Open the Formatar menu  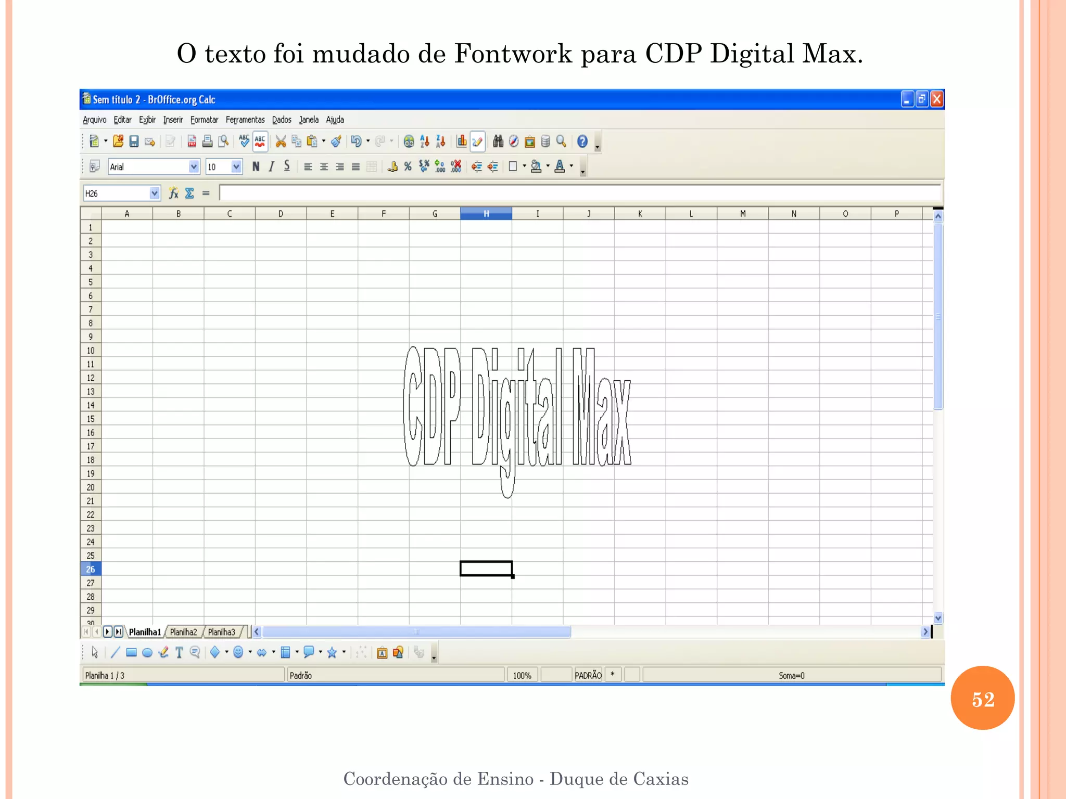pos(204,120)
